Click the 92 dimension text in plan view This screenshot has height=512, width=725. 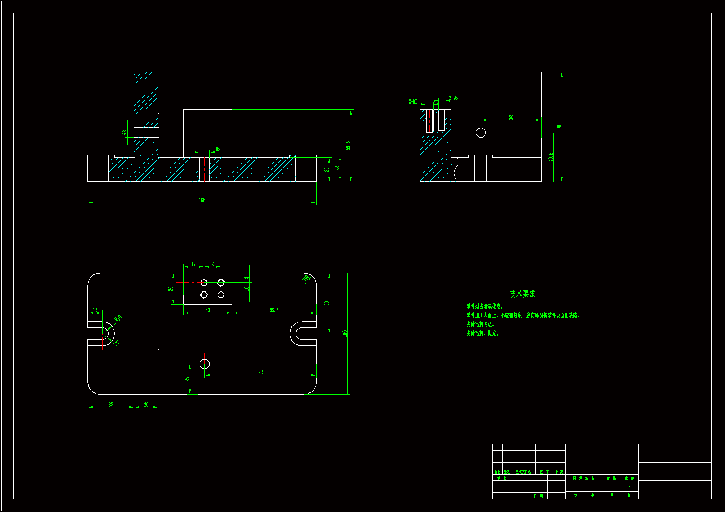(260, 373)
